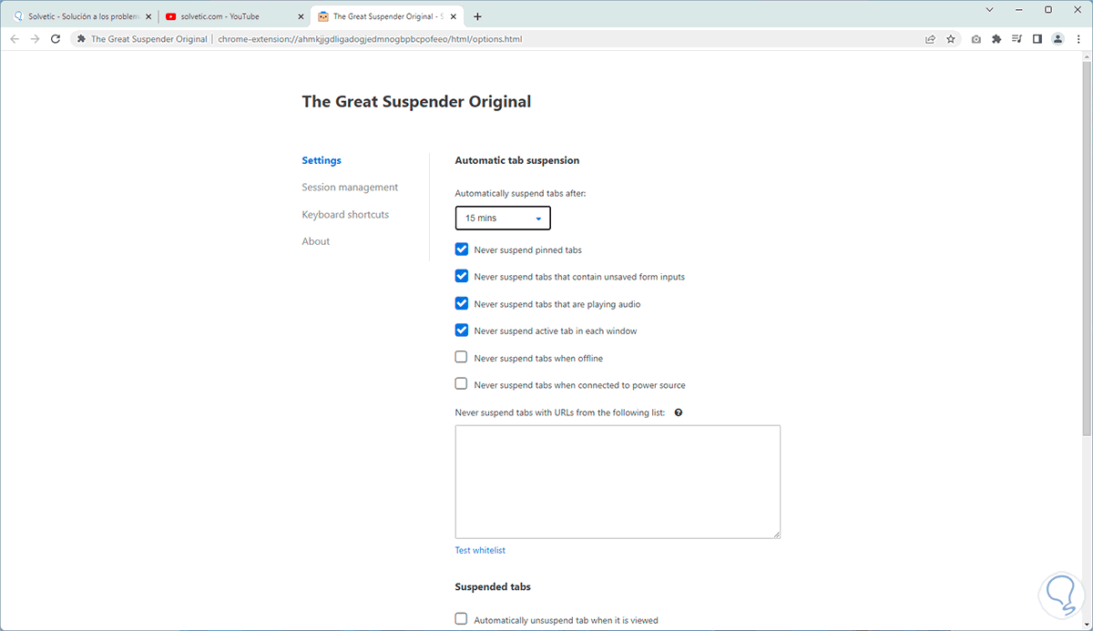Open the Extensions puzzle-piece menu
The height and width of the screenshot is (631, 1093).
(996, 39)
